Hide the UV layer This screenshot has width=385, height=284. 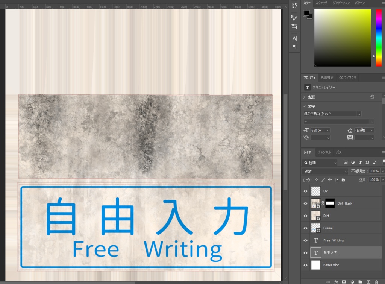(305, 191)
